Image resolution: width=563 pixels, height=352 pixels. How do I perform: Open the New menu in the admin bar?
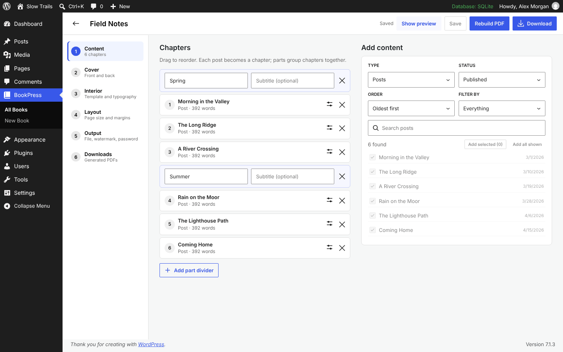point(120,6)
